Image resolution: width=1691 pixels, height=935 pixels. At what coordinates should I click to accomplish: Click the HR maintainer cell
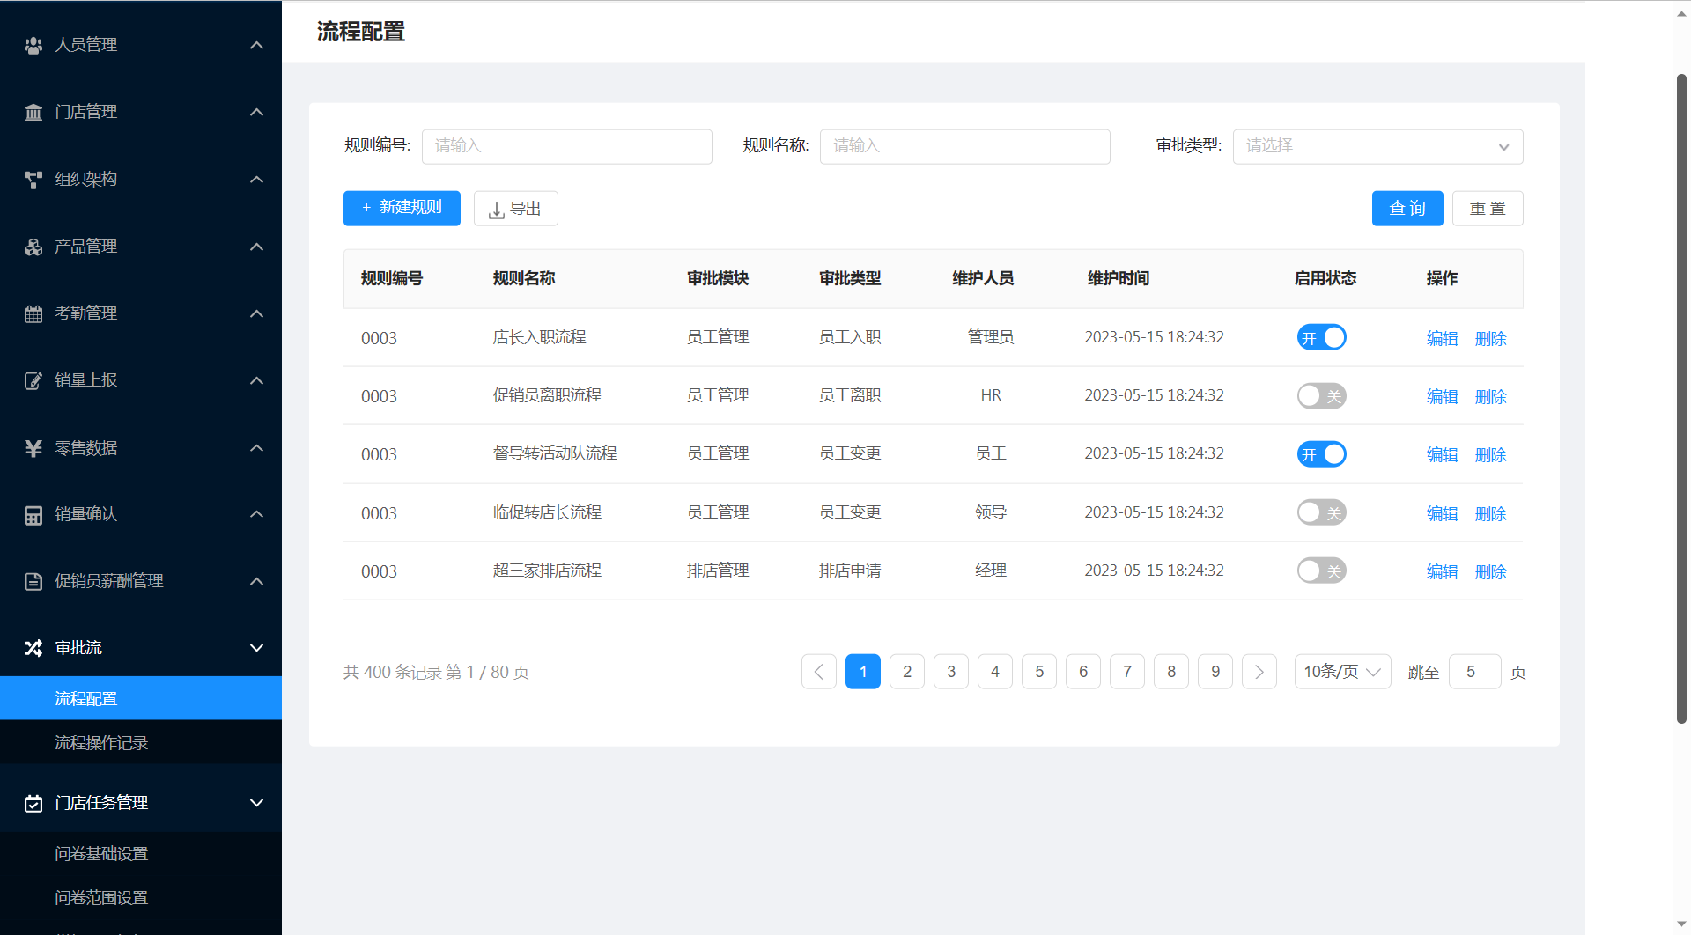click(x=991, y=395)
